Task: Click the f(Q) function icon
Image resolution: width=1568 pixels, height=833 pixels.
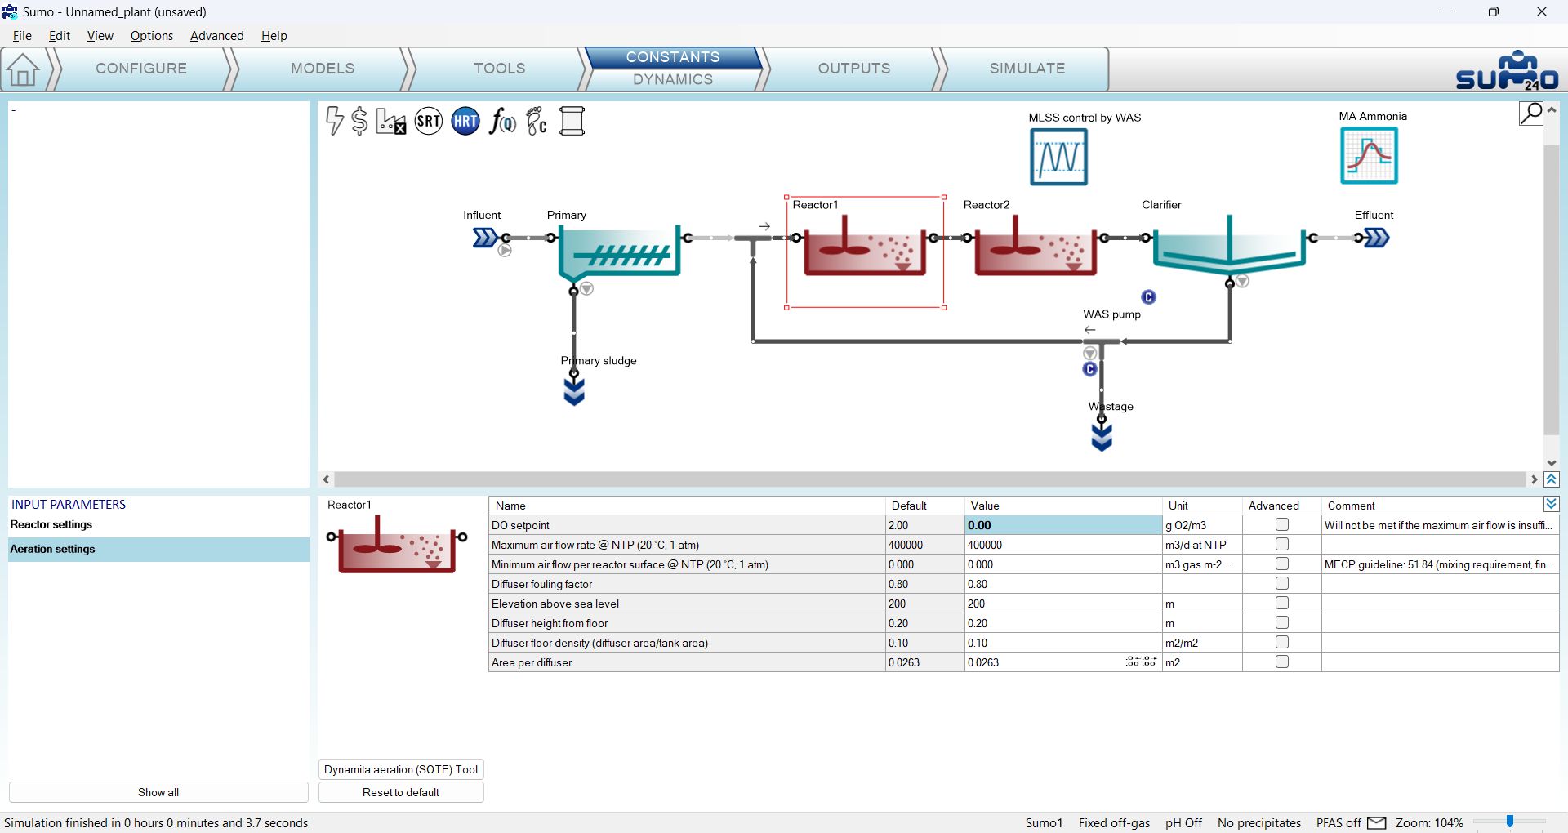Action: (x=502, y=121)
